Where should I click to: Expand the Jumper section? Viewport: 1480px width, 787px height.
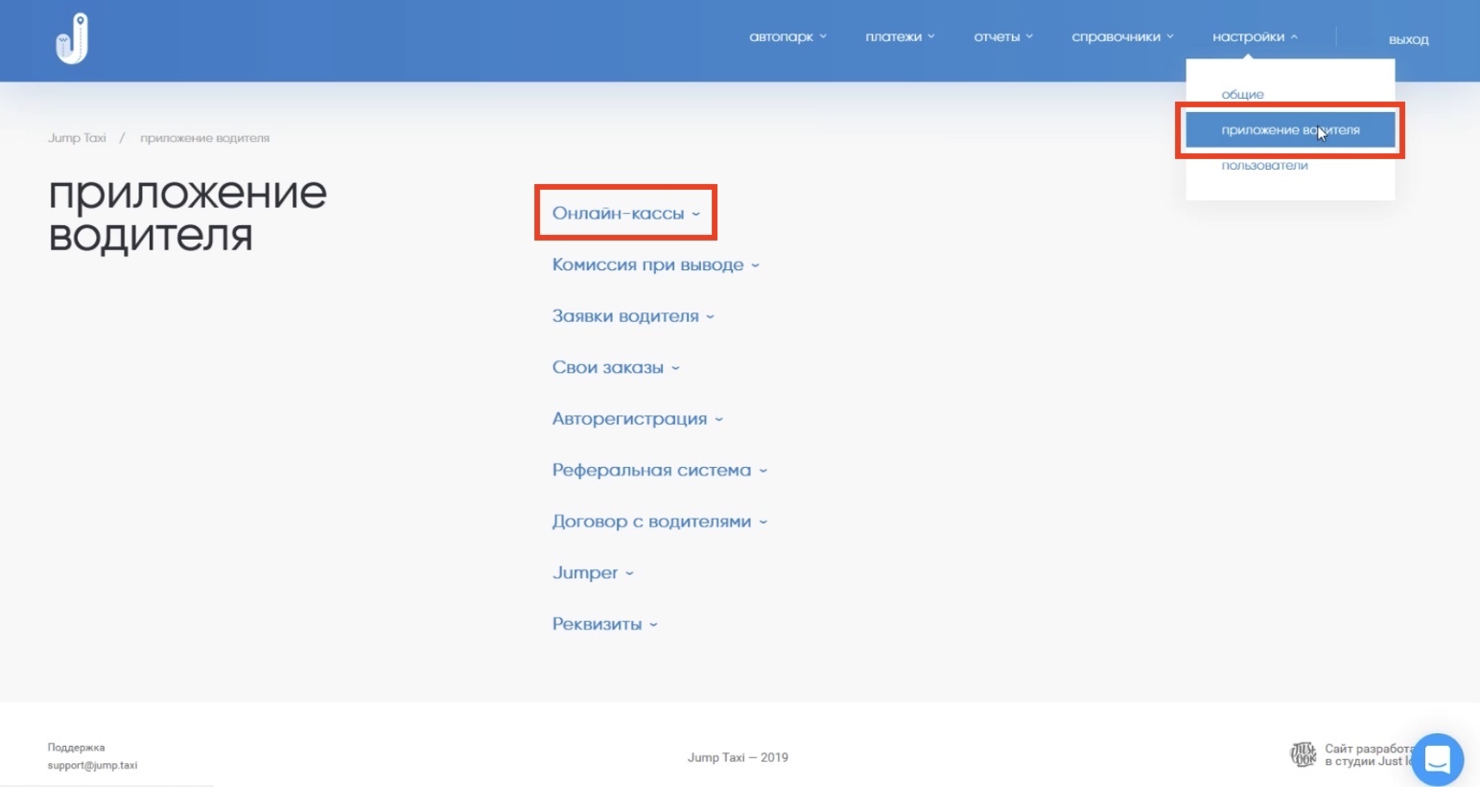tap(592, 573)
